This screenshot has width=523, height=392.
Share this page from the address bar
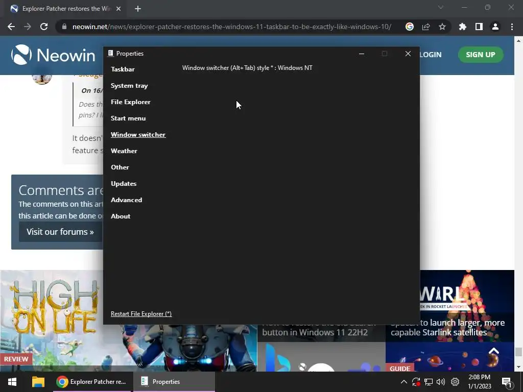[426, 27]
